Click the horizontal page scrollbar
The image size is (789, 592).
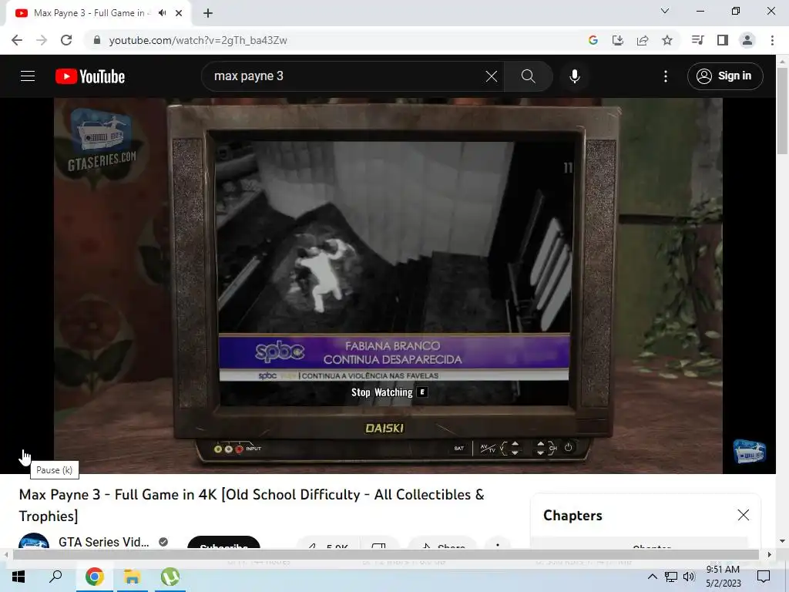pos(385,554)
